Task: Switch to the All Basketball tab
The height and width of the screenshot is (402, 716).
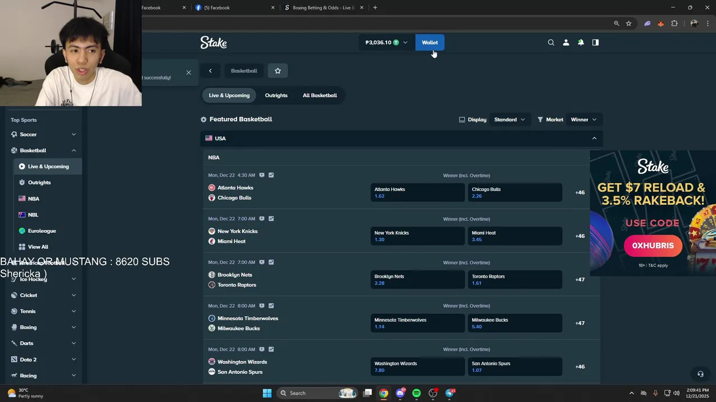Action: tap(320, 95)
